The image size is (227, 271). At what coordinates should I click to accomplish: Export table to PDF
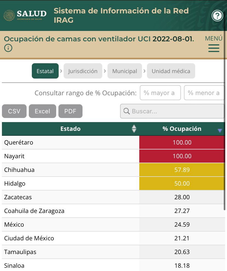[x=70, y=111]
